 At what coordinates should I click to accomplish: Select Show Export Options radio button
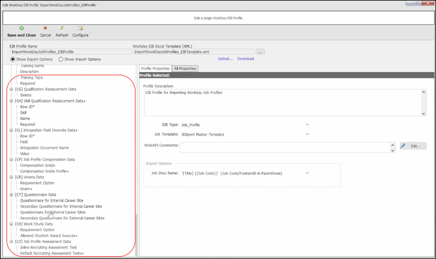coord(13,60)
